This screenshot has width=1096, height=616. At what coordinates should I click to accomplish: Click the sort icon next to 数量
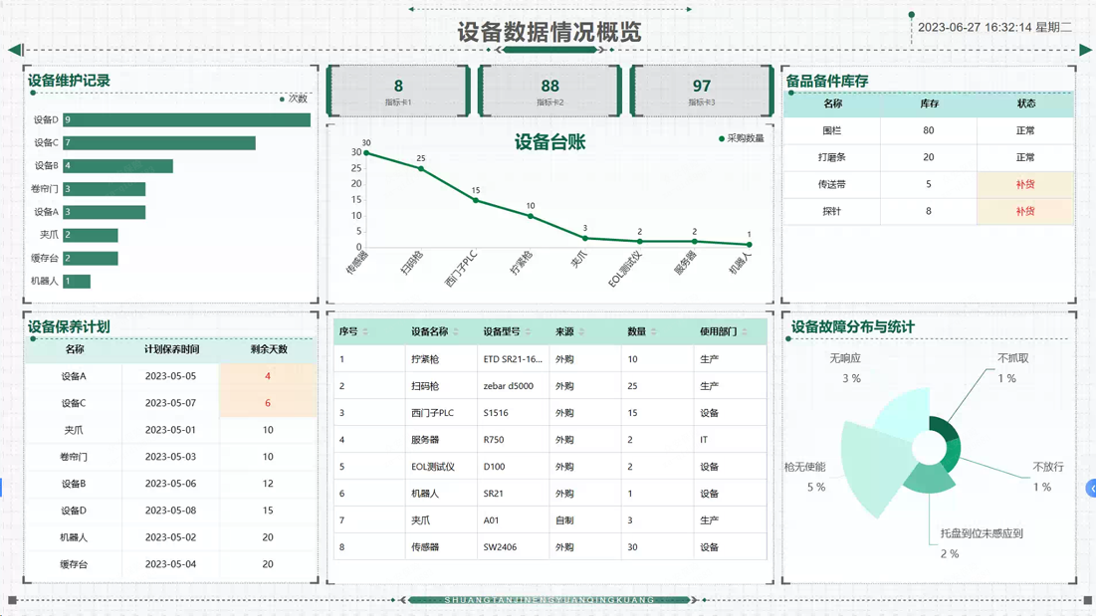pyautogui.click(x=653, y=332)
